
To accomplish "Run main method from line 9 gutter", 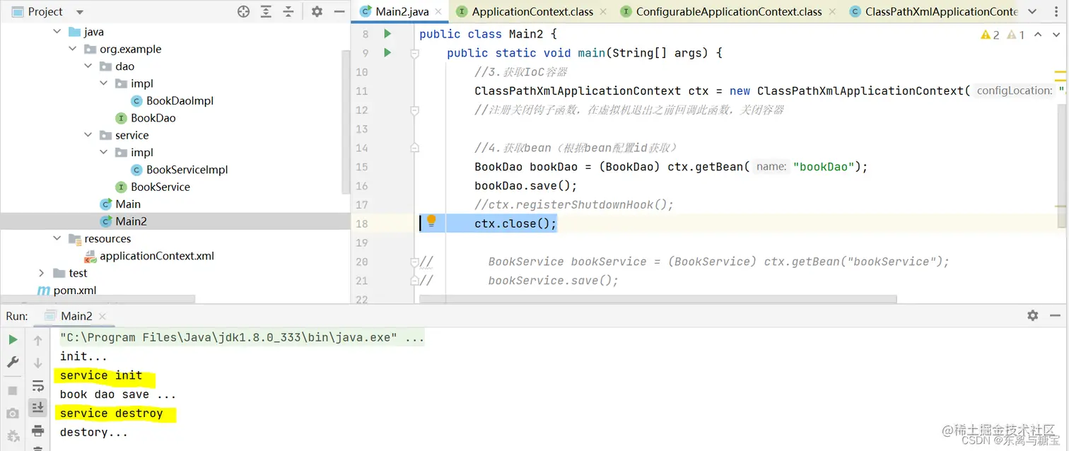I will pos(387,52).
